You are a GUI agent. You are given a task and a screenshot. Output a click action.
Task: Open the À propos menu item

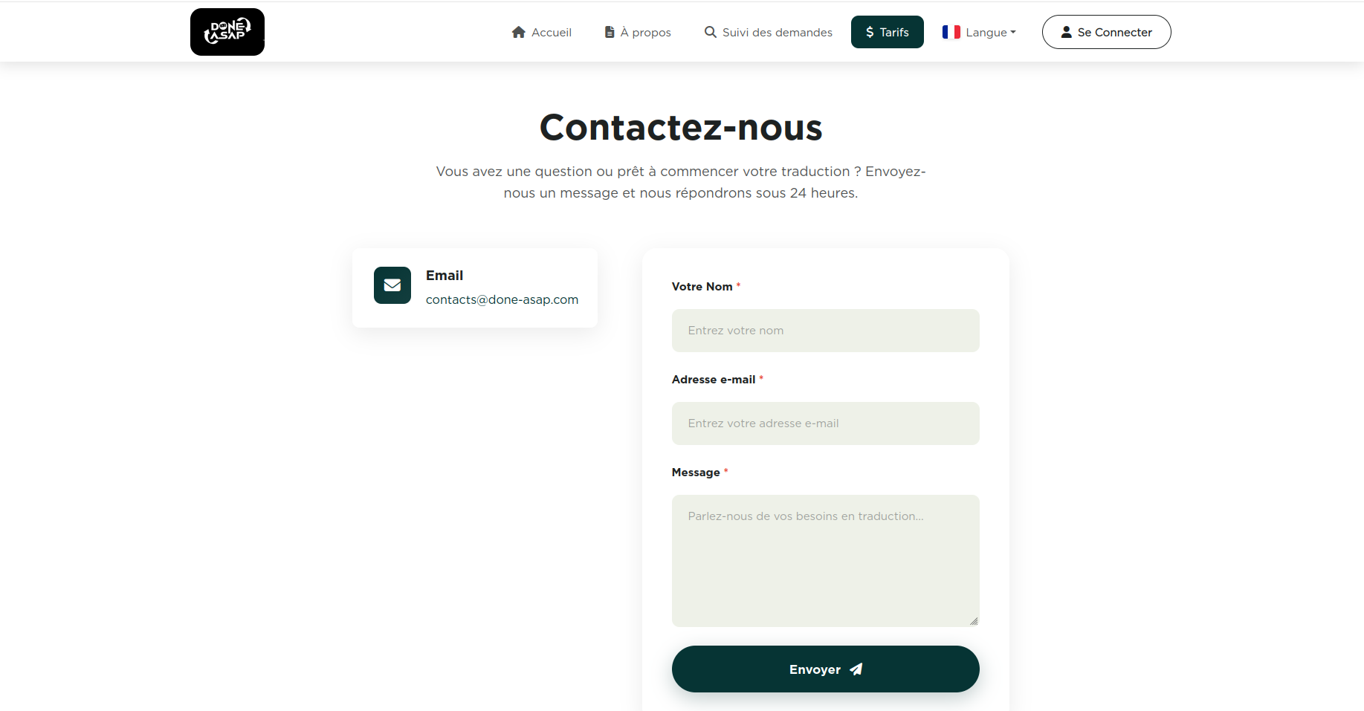pyautogui.click(x=645, y=32)
